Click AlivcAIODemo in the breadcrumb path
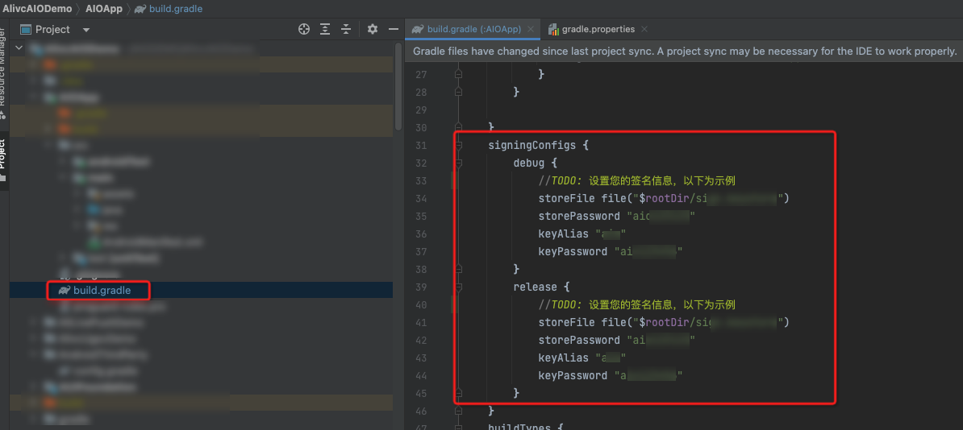This screenshot has height=430, width=963. click(x=37, y=9)
